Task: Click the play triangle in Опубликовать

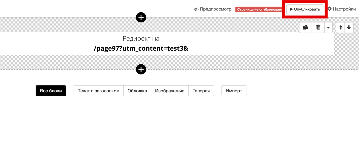Action: click(x=291, y=9)
